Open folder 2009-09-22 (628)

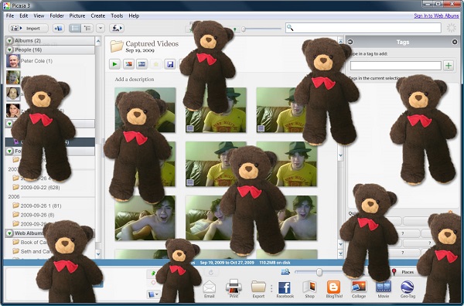click(x=40, y=188)
